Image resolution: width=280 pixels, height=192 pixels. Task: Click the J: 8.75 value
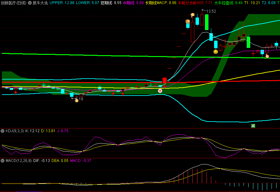click(x=63, y=131)
